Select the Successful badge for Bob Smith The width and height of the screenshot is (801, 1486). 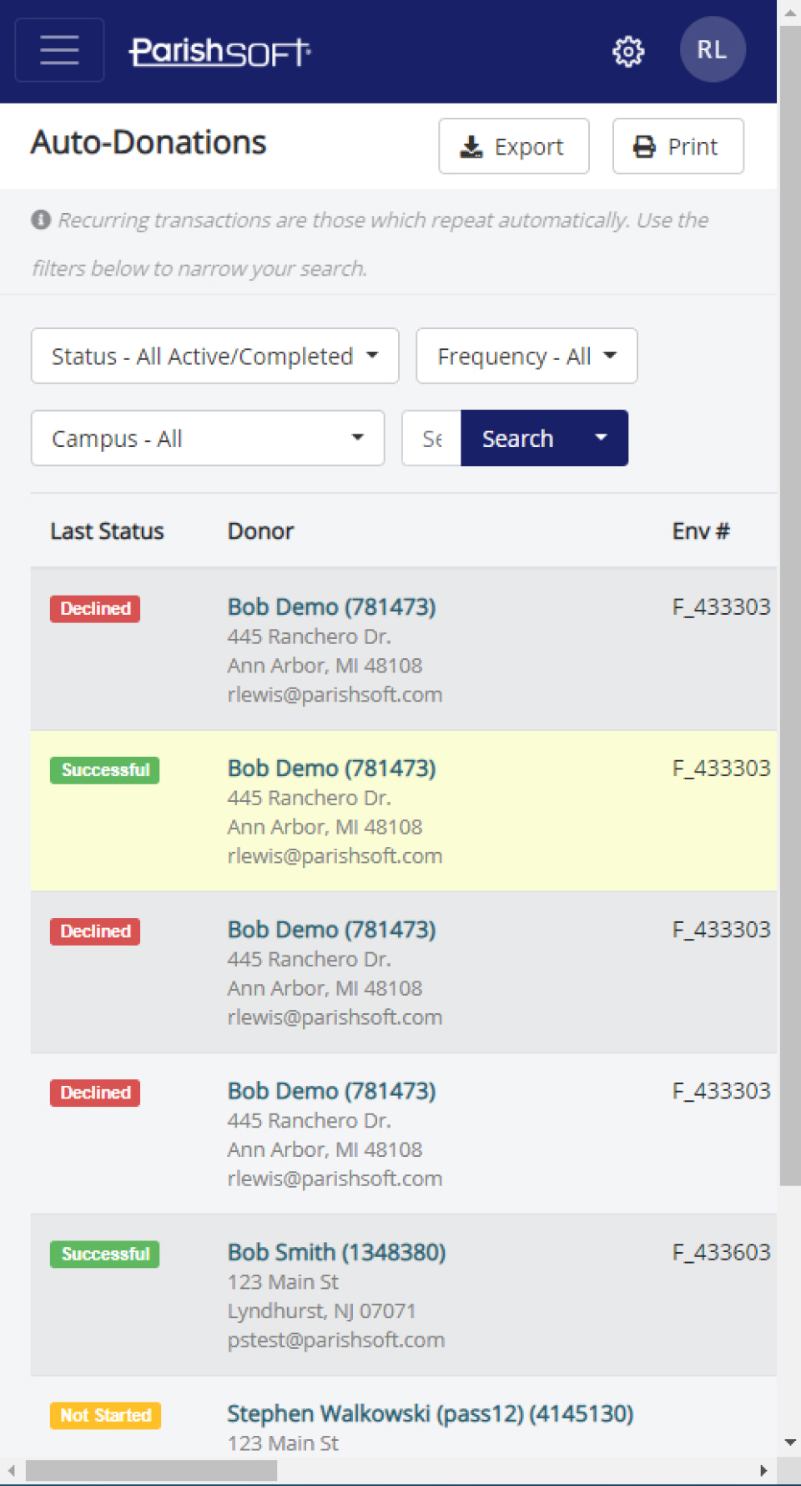(x=104, y=1254)
